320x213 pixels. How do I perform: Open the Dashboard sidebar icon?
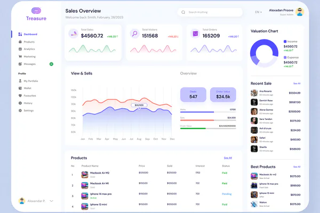[20, 34]
